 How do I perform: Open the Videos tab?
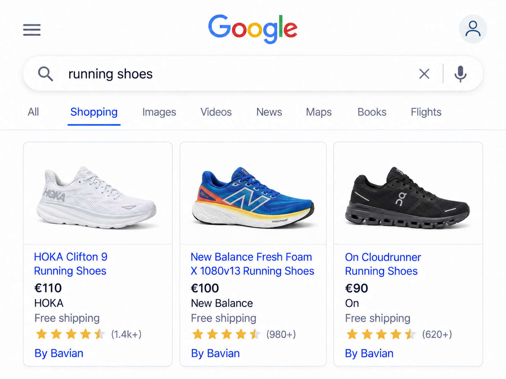click(216, 112)
